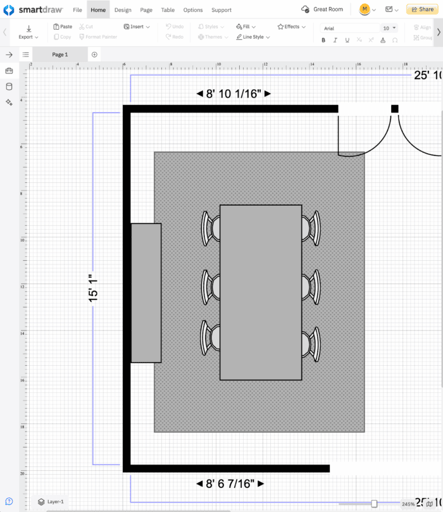Open the map overview icon
The height and width of the screenshot is (512, 443).
click(430, 504)
